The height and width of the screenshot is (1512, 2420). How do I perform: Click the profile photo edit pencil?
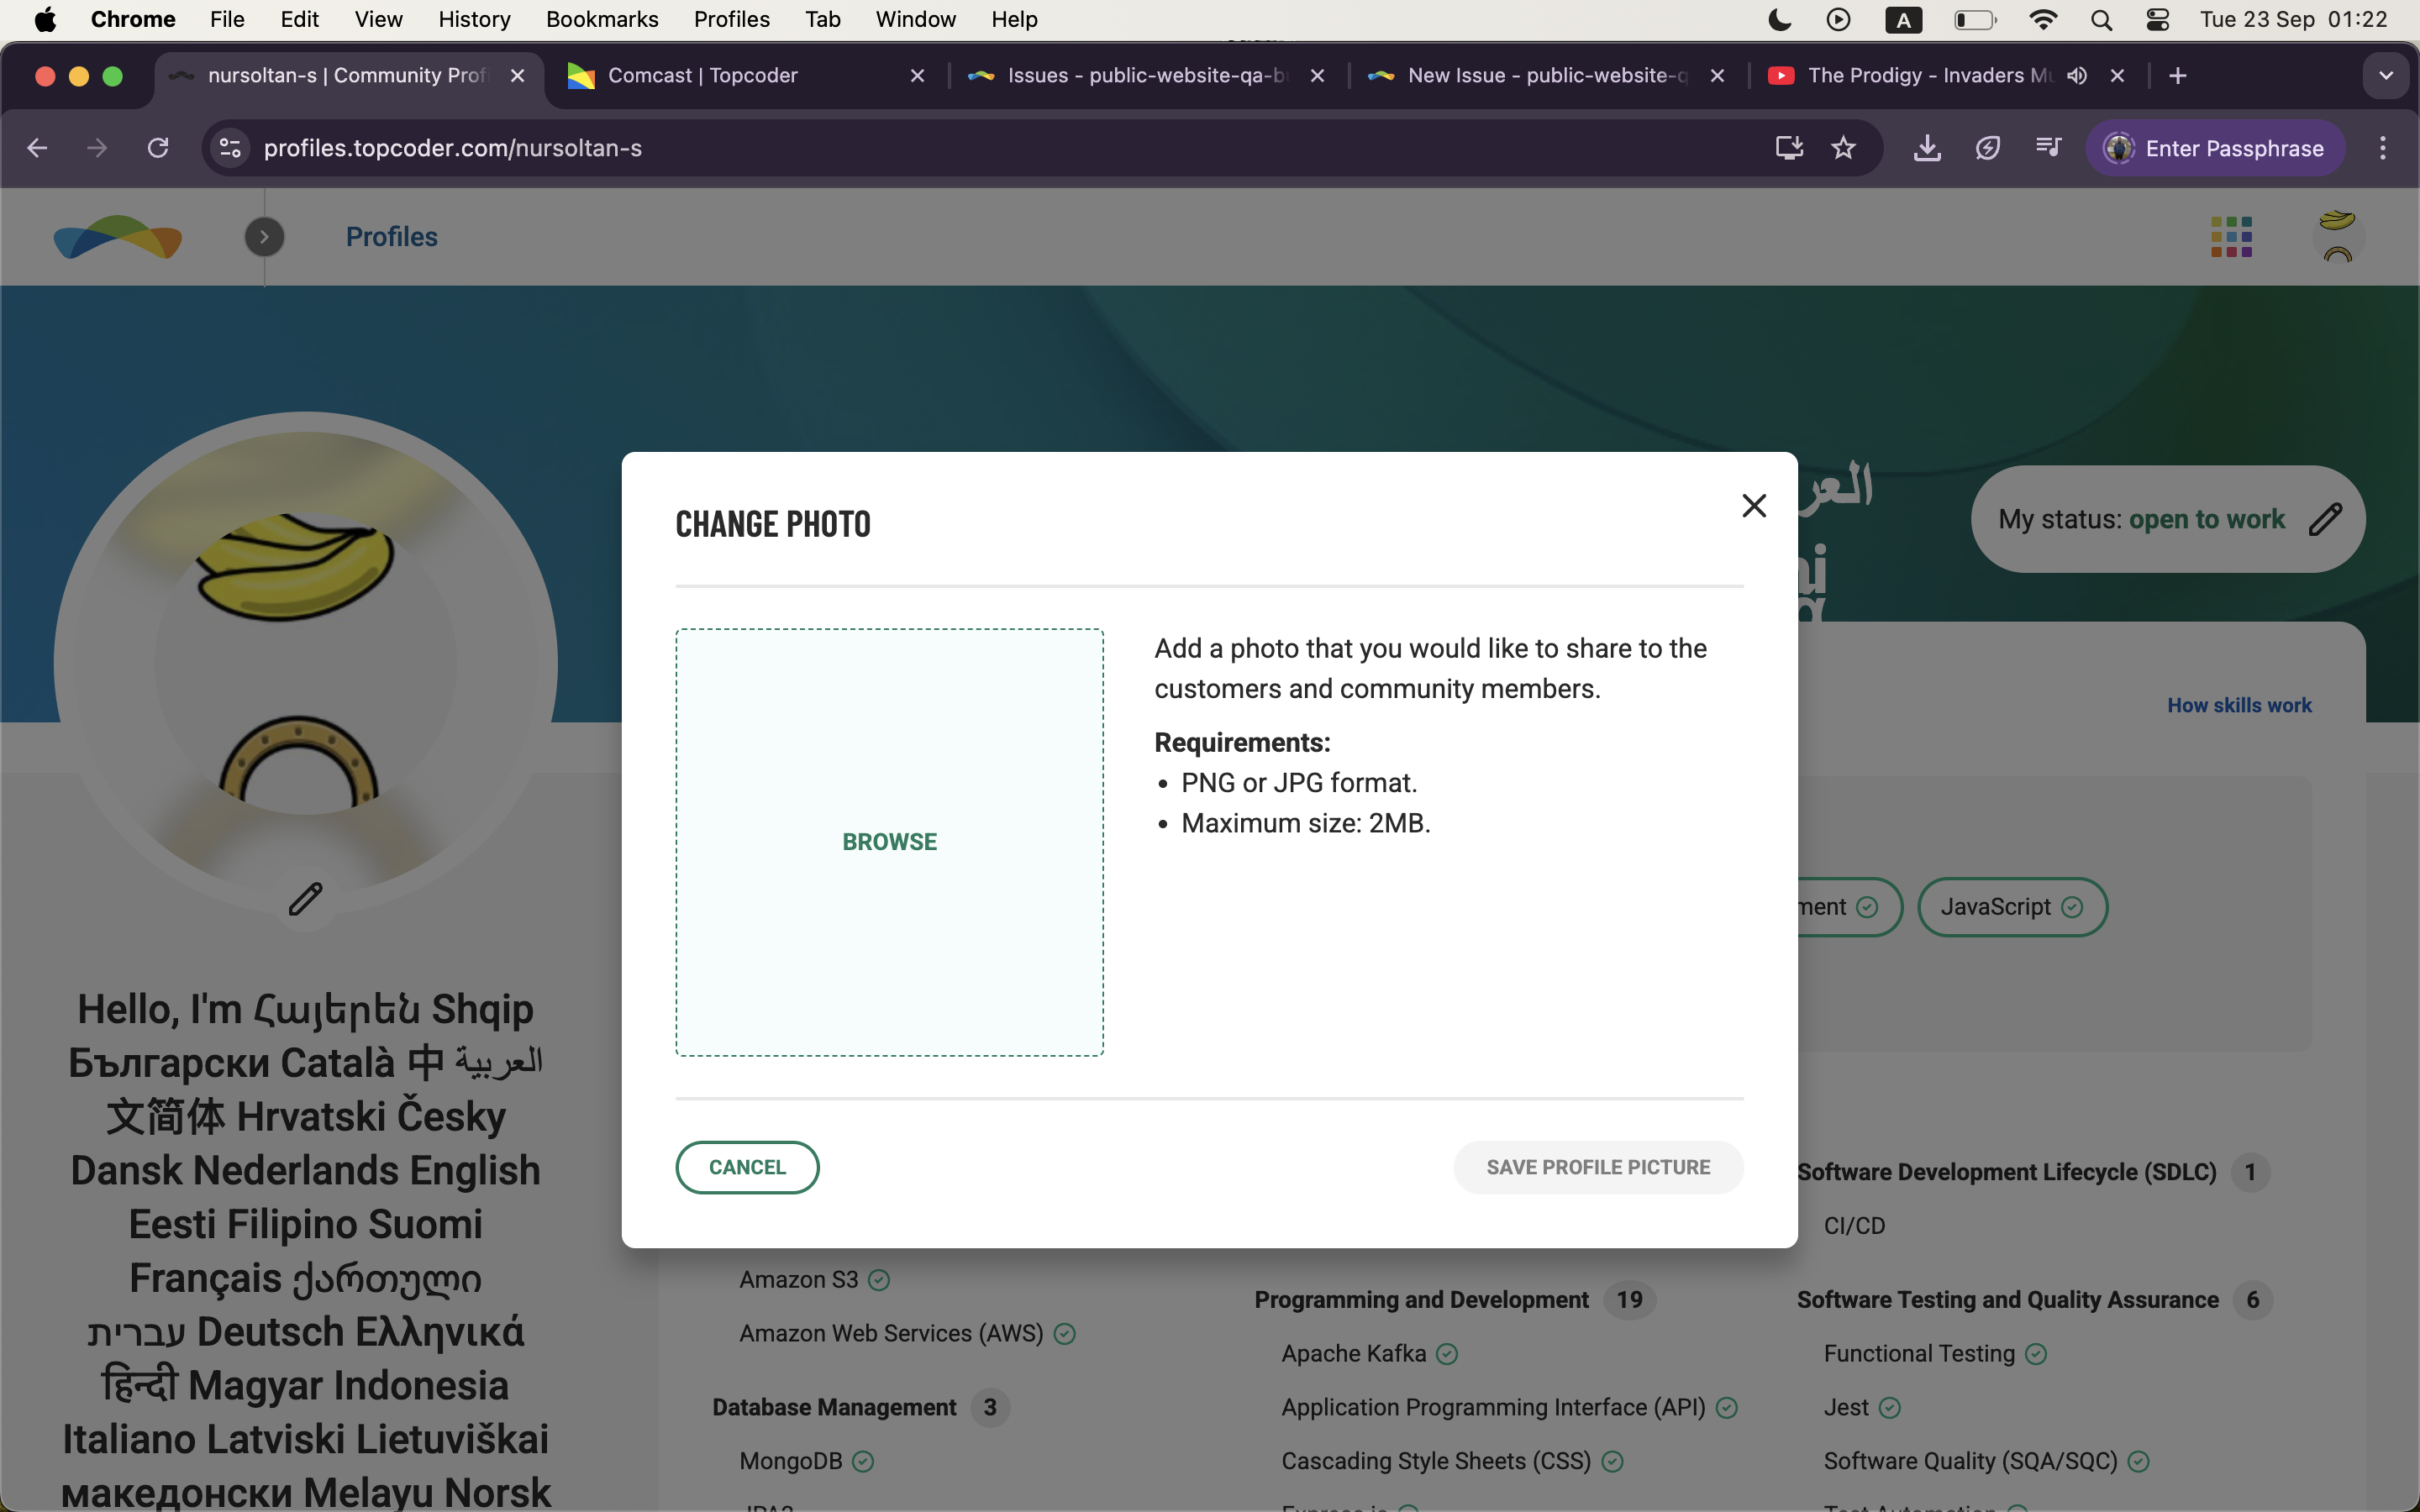[305, 899]
